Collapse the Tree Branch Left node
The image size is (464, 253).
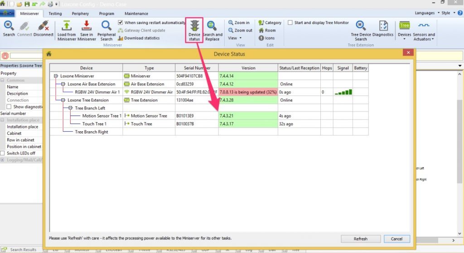click(71, 108)
